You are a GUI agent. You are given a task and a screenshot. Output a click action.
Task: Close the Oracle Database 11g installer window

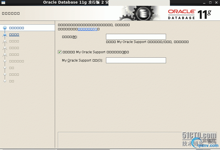point(216,2)
